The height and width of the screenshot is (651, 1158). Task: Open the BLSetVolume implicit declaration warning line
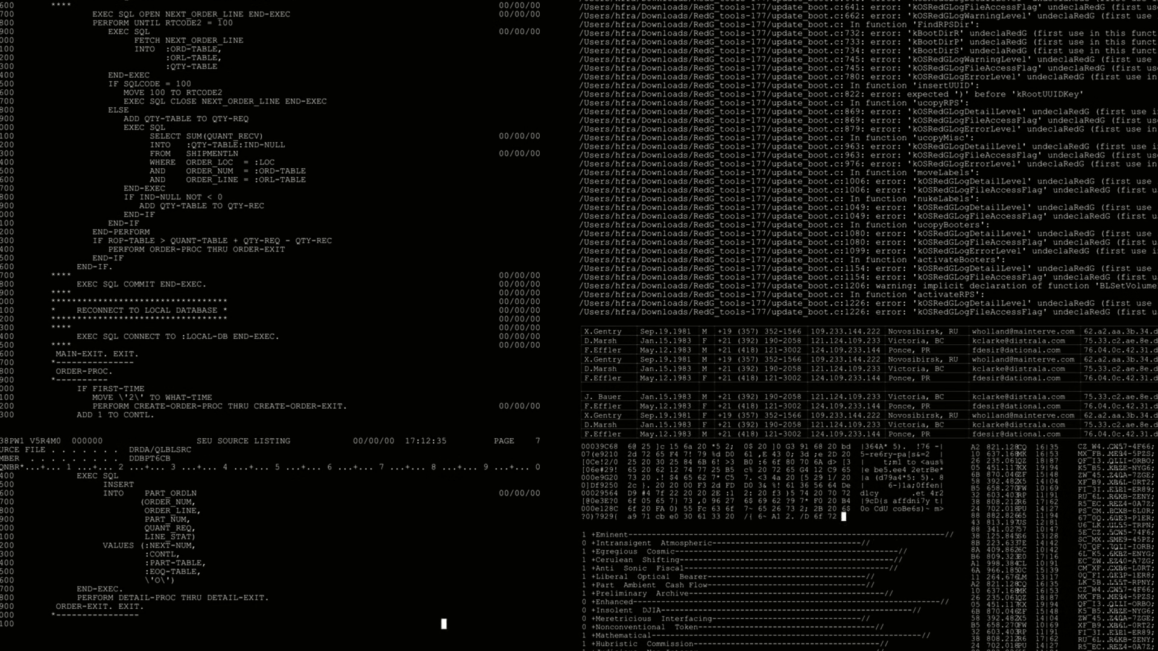click(867, 286)
